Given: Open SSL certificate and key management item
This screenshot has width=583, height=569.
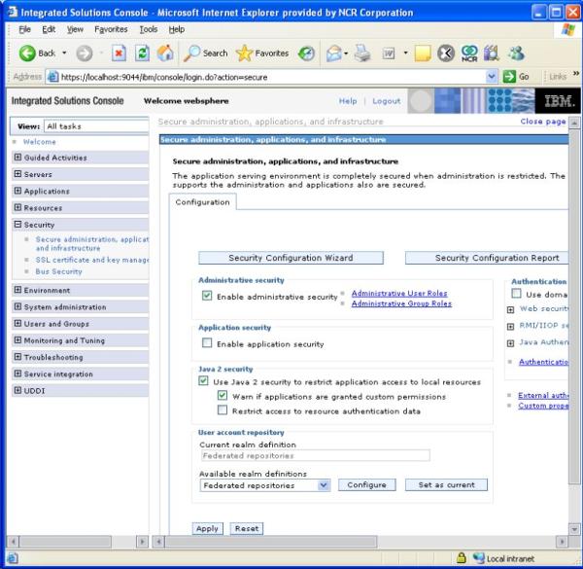Looking at the screenshot, I should click(x=92, y=260).
